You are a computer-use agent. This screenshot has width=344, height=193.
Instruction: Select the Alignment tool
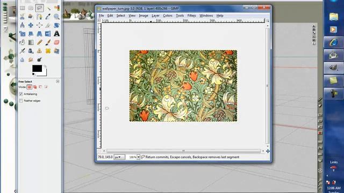click(x=39, y=25)
